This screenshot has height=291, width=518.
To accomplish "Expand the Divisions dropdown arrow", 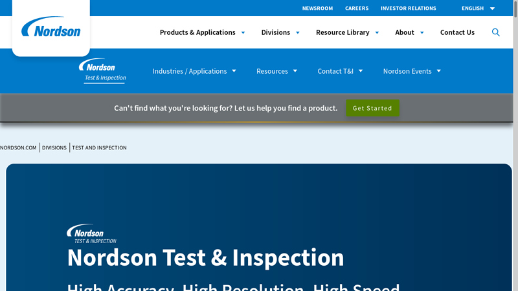I will 298,33.
